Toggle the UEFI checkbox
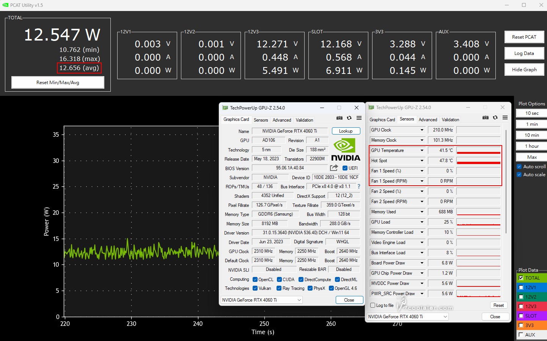 tap(345, 168)
